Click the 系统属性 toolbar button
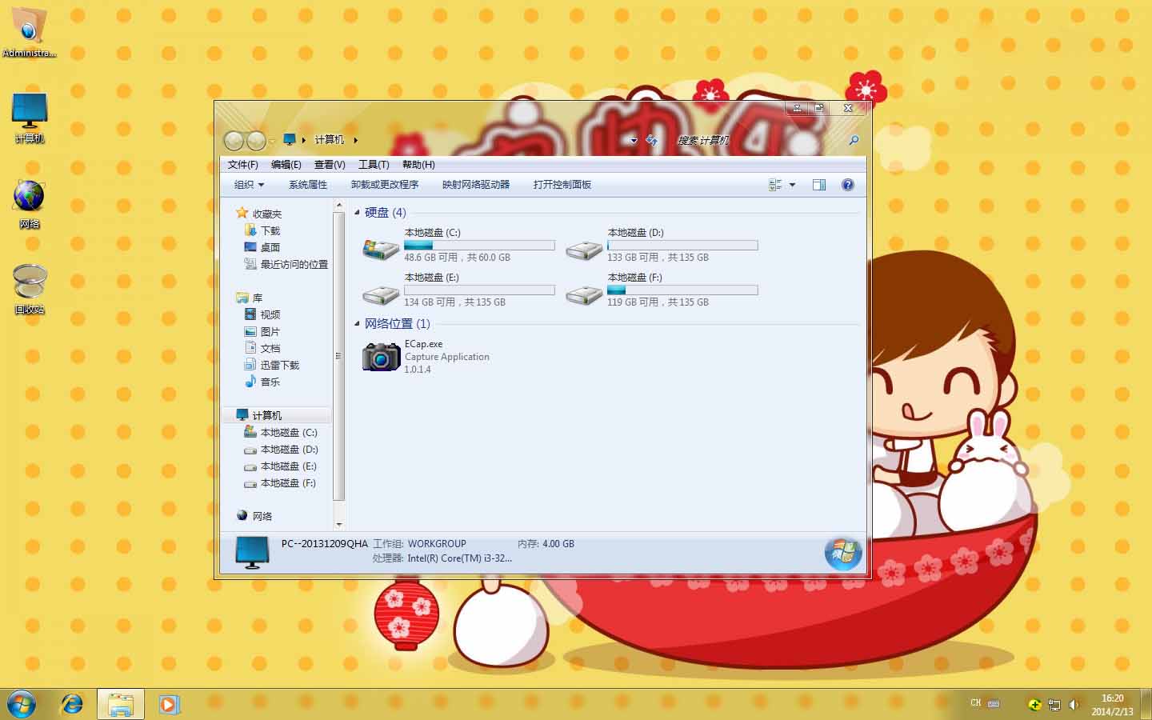 [x=308, y=185]
